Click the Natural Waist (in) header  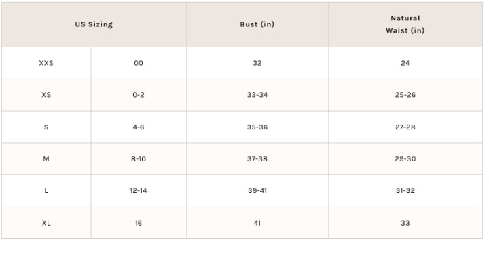coord(405,24)
